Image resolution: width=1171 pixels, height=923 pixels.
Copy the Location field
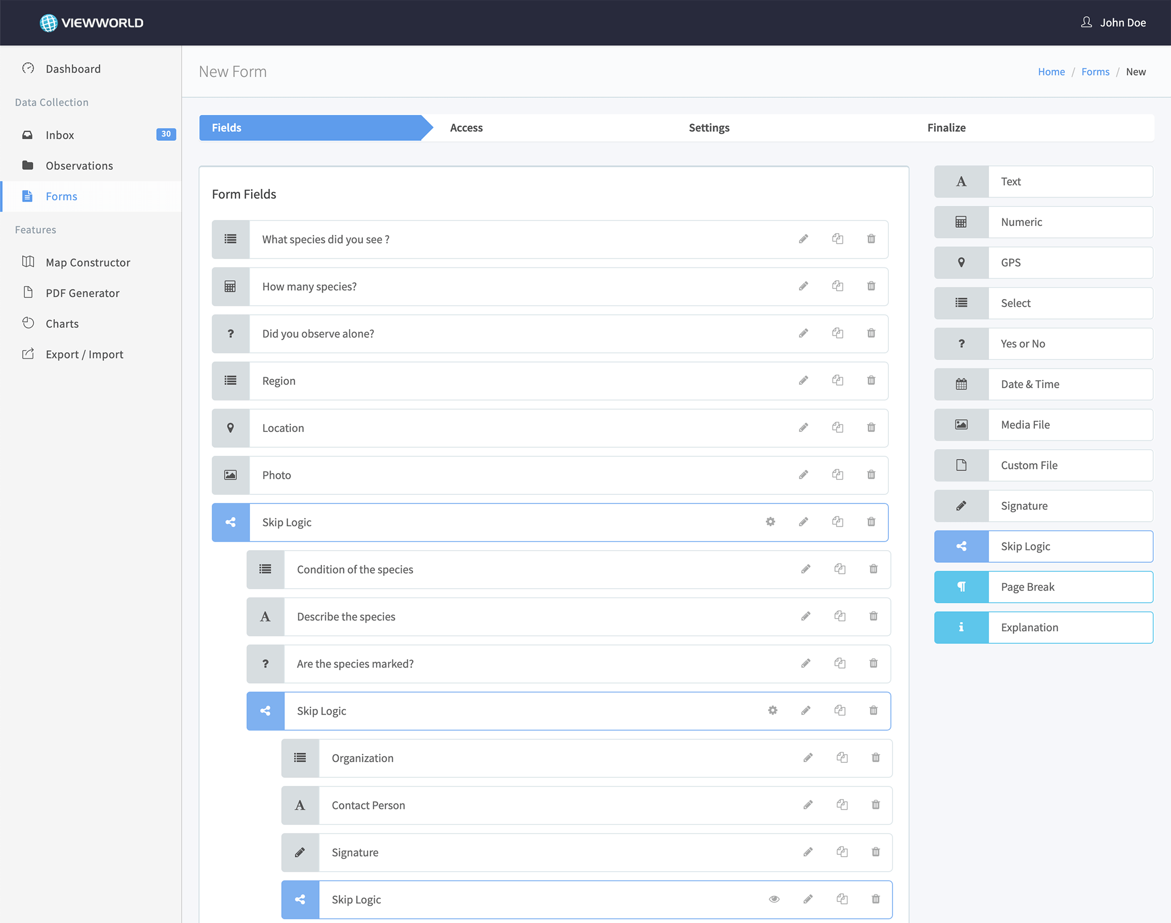(837, 427)
